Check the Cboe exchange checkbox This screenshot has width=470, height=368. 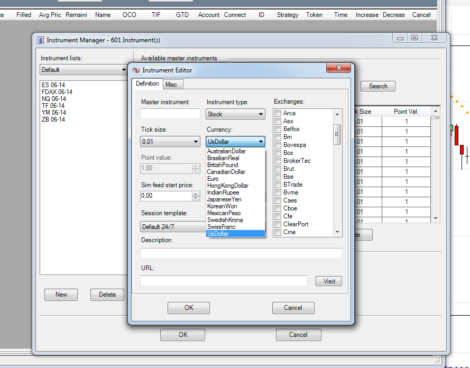pyautogui.click(x=278, y=208)
